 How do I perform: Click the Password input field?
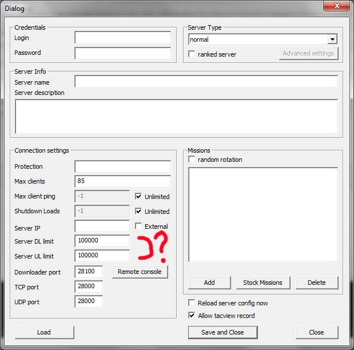(x=123, y=53)
